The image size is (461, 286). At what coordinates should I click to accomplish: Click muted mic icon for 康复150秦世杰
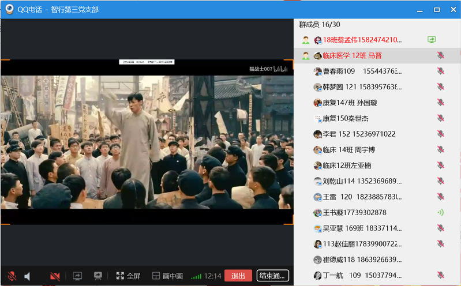tap(440, 118)
